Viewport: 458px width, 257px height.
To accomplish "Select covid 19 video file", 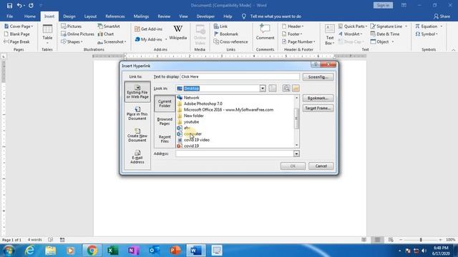I will click(197, 140).
